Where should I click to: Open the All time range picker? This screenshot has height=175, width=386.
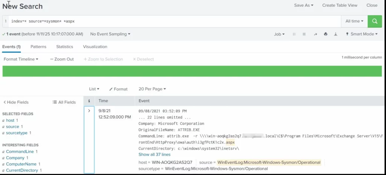coord(354,21)
